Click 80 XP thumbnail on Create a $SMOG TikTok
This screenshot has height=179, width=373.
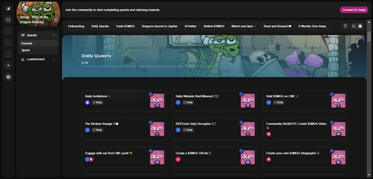(x=248, y=157)
